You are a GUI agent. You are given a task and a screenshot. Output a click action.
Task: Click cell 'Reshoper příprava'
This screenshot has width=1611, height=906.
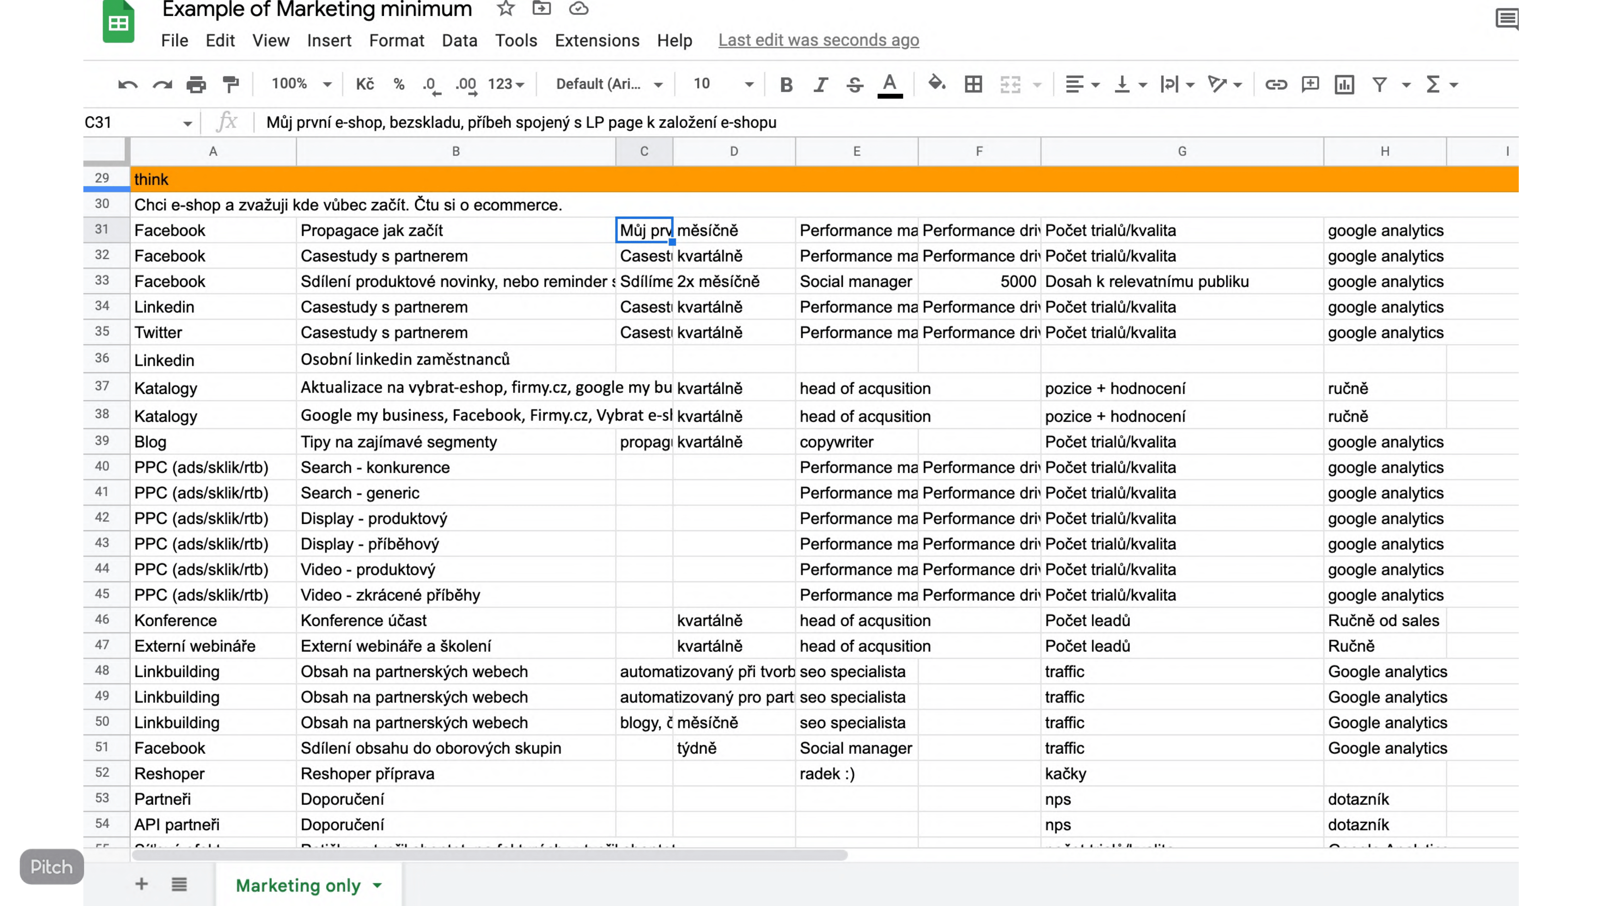click(x=455, y=774)
